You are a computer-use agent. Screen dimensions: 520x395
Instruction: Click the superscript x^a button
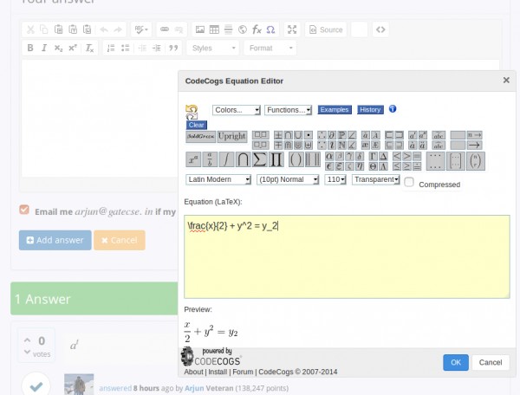click(193, 160)
